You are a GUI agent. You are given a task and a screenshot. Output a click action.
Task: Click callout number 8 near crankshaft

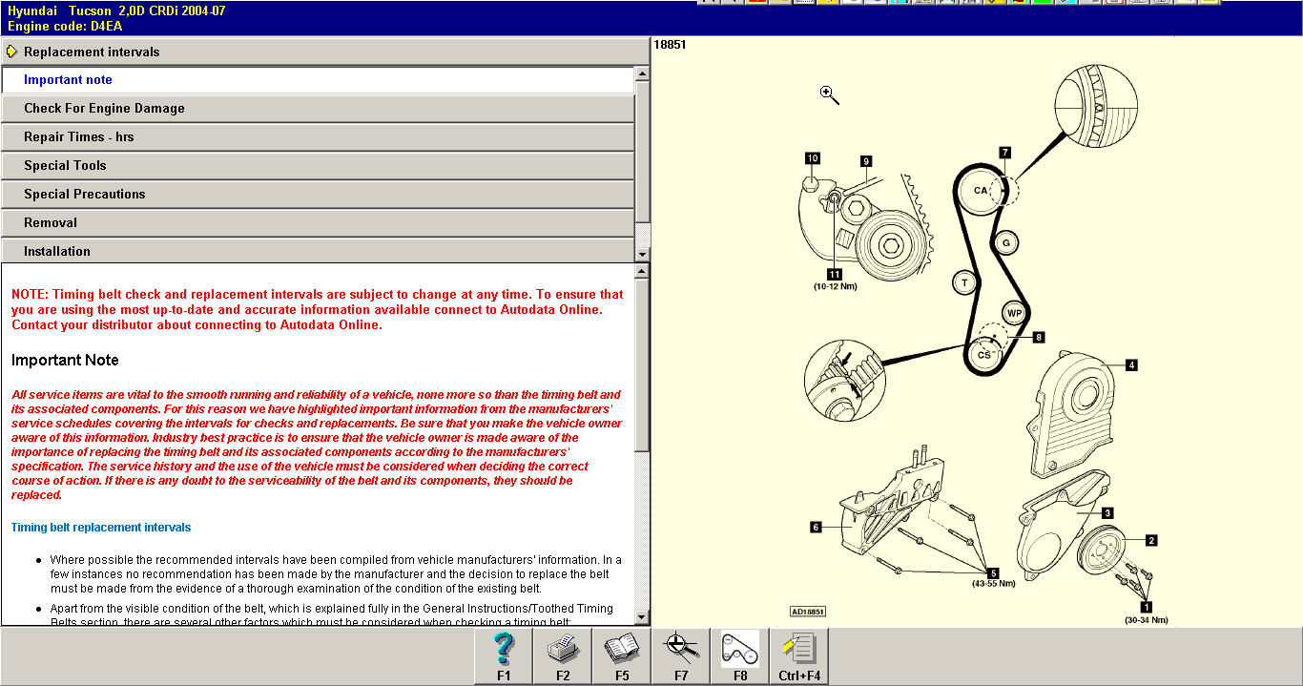pos(1039,337)
